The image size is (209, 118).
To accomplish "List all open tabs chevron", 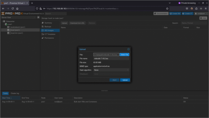I will 170,3.
